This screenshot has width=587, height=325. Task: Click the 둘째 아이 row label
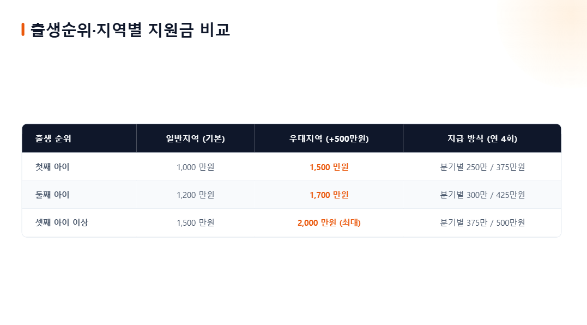52,195
